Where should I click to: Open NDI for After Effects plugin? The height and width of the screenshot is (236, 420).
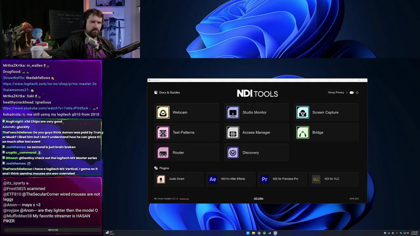(x=231, y=179)
